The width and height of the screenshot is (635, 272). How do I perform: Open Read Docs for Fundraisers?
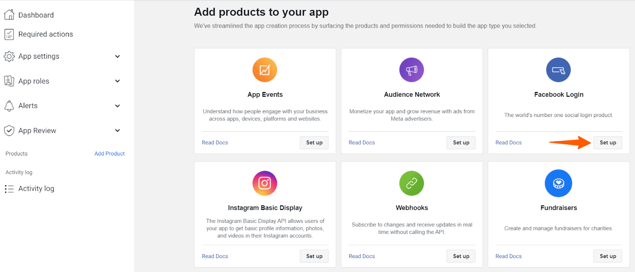(508, 256)
